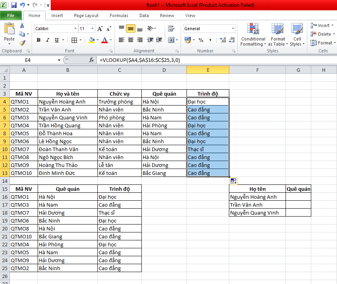The image size is (337, 284).
Task: Toggle Align Text Right
Action: click(140, 40)
